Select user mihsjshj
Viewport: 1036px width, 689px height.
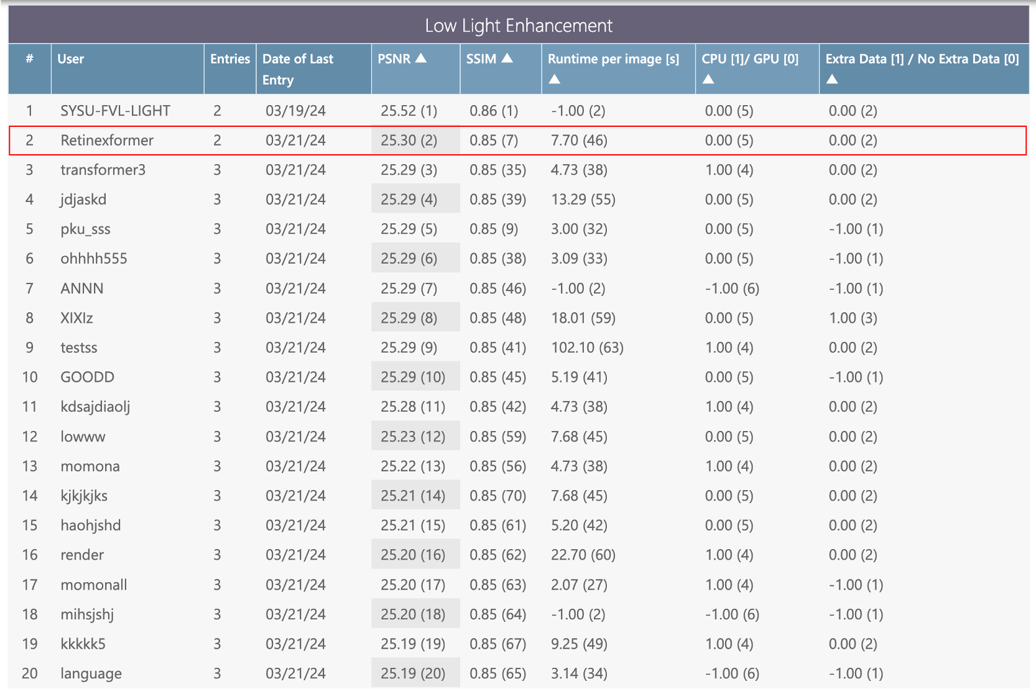87,614
